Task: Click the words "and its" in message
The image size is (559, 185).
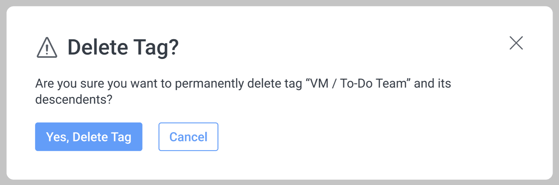Action: 432,83
